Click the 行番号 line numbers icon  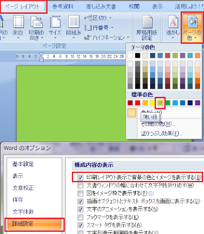click(88, 28)
